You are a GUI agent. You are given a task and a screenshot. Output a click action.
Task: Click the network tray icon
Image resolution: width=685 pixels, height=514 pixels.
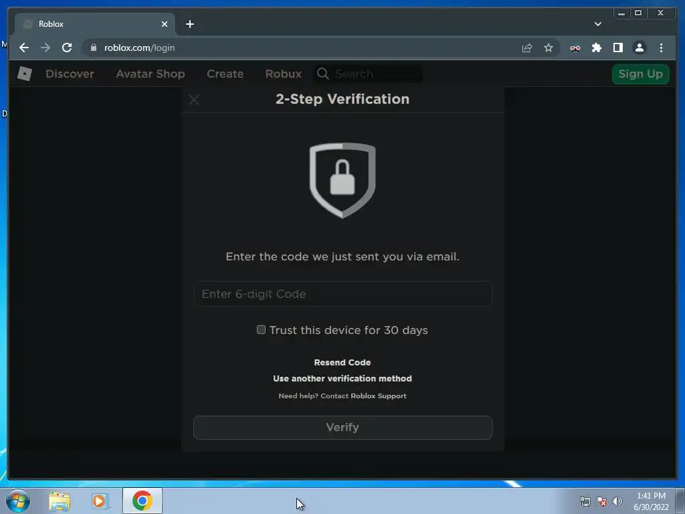585,501
